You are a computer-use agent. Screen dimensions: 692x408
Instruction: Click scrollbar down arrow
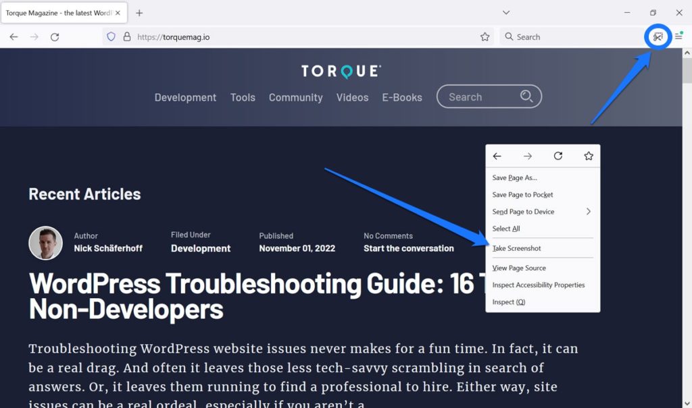pyautogui.click(x=687, y=403)
